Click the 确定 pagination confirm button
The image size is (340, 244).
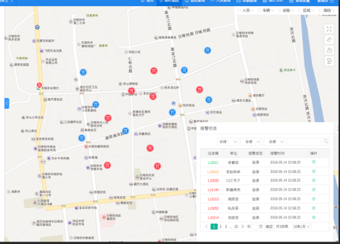pyautogui.click(x=269, y=226)
